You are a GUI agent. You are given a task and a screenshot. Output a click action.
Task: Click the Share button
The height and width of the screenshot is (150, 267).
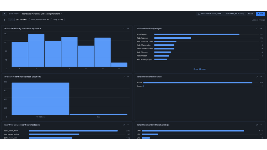click(x=251, y=14)
